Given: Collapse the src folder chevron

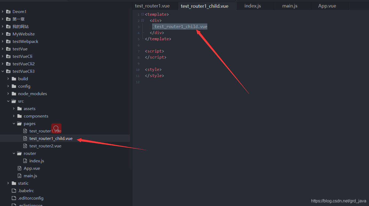Looking at the screenshot, I should pyautogui.click(x=8, y=101).
